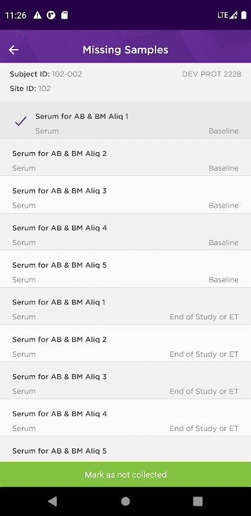Select End of Study Aliq 3 sample

click(x=125, y=381)
